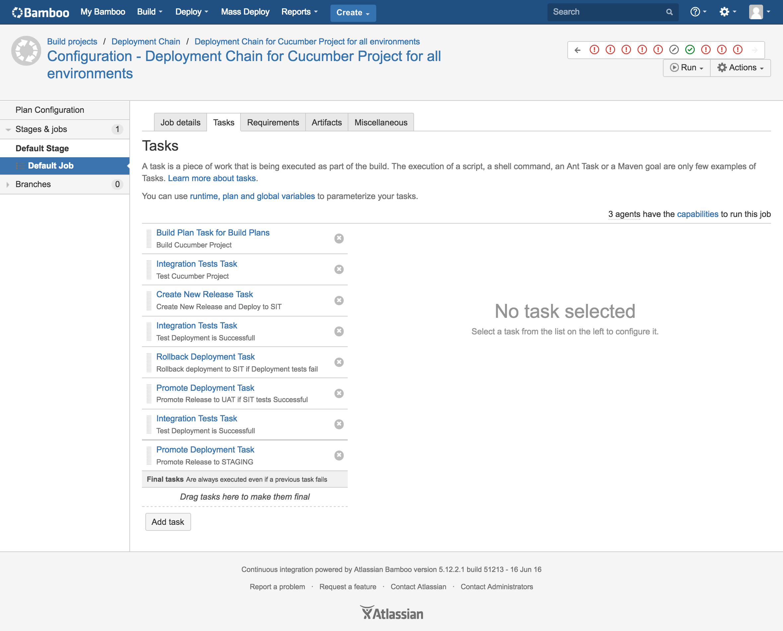Click the grey not-built status icon in history

[x=674, y=49]
